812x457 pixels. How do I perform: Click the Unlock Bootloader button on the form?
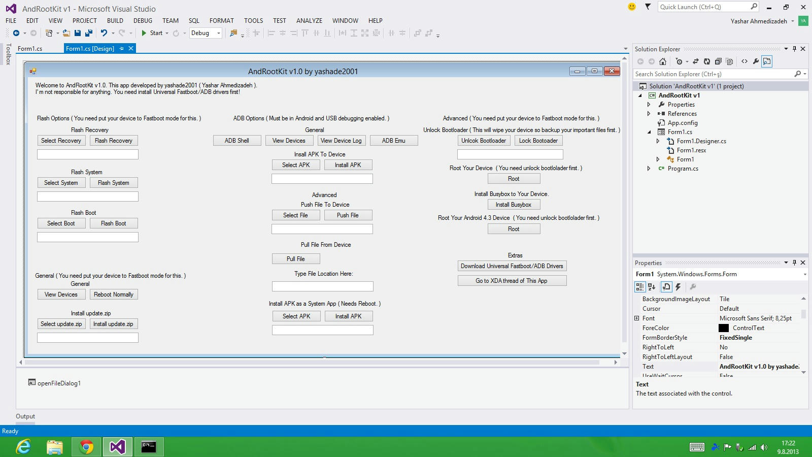point(484,141)
